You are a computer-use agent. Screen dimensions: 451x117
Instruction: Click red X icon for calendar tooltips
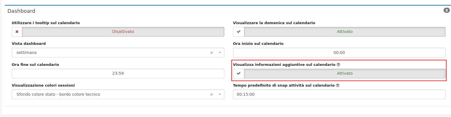click(x=17, y=32)
